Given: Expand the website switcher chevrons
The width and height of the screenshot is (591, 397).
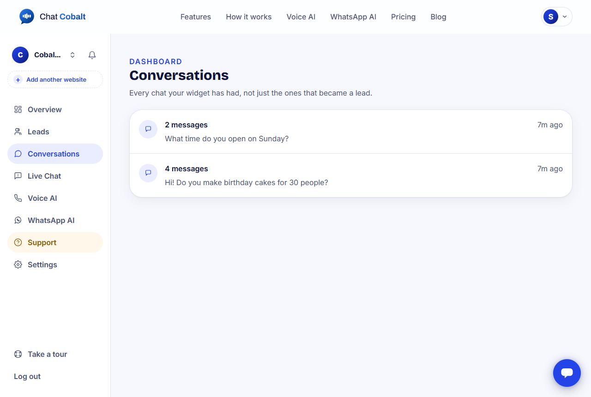Looking at the screenshot, I should pyautogui.click(x=72, y=55).
